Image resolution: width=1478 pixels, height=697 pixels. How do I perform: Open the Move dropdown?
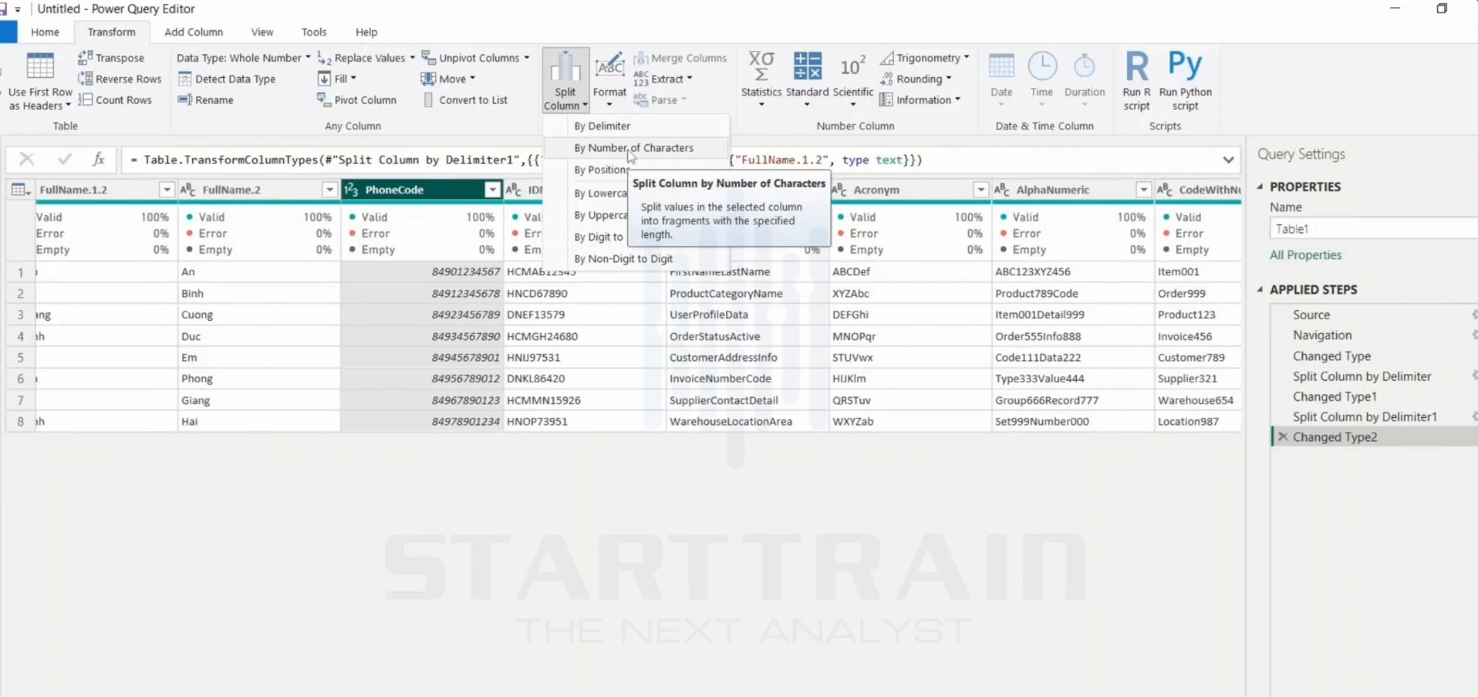447,79
